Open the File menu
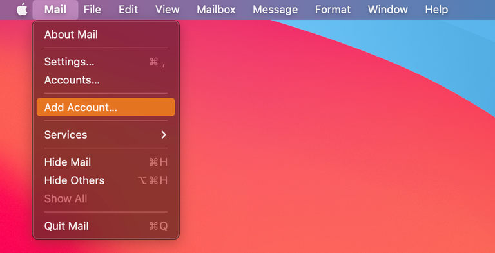This screenshot has width=495, height=253. 92,10
